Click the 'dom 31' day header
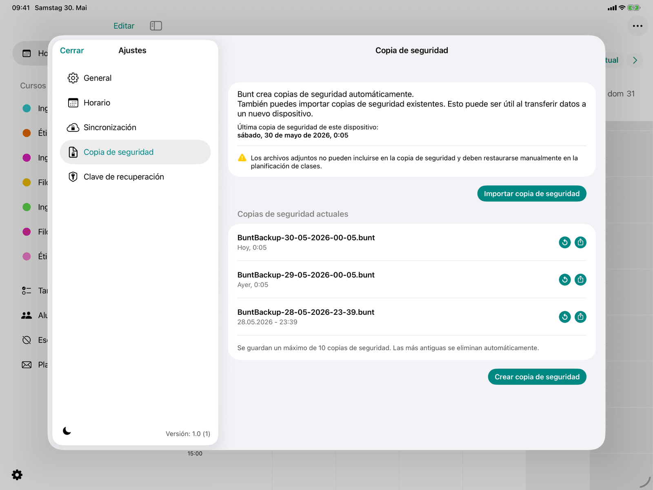Screen dimensions: 653x490 point(621,94)
